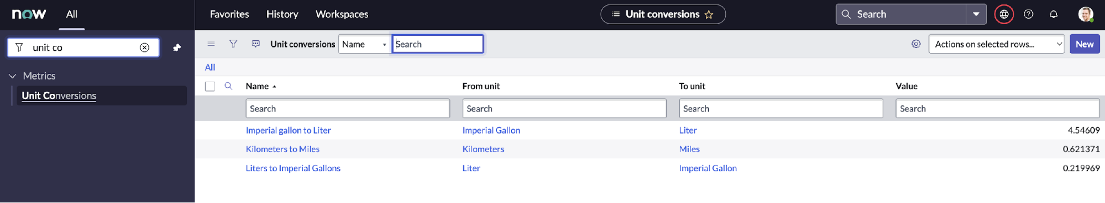The image size is (1105, 203).
Task: Open personalize list gear icon
Action: (x=916, y=44)
